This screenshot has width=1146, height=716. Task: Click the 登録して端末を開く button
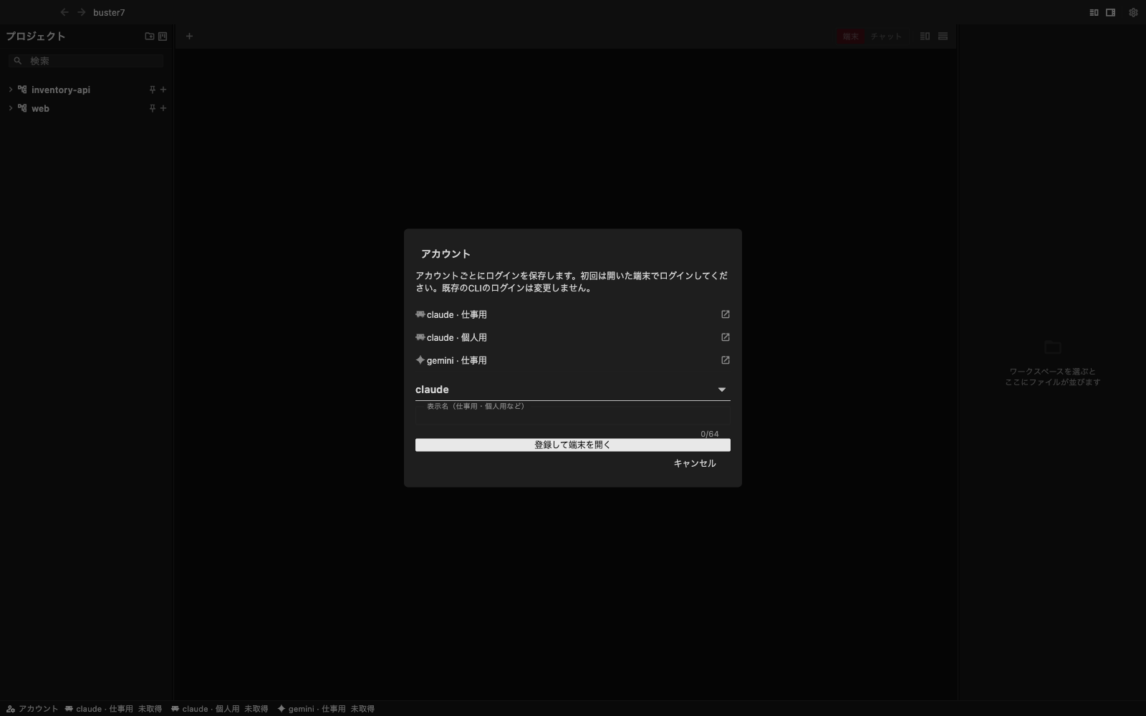coord(572,445)
